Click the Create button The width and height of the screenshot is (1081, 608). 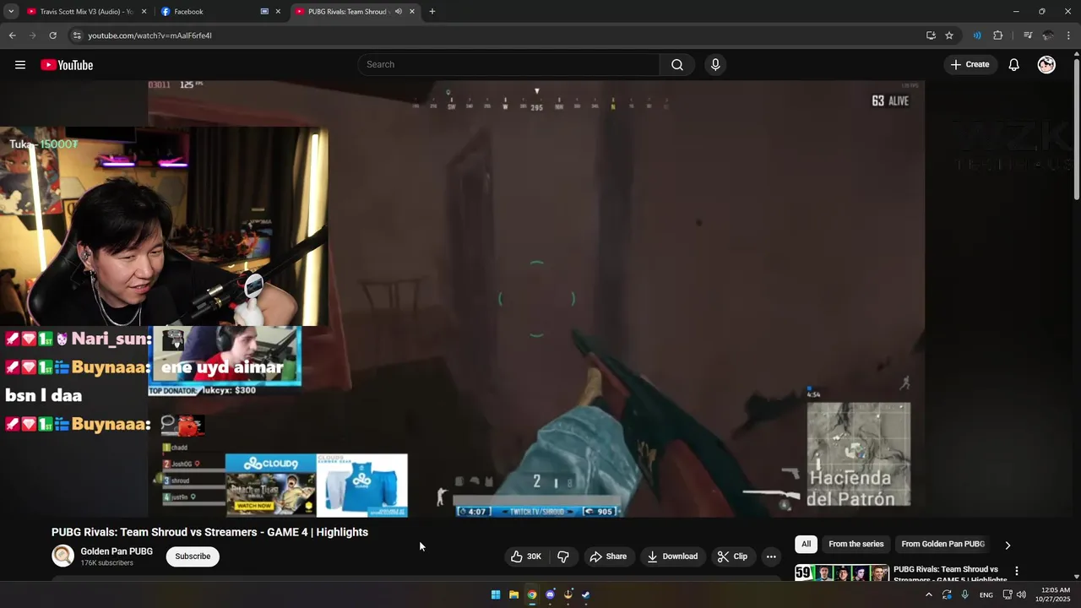970,65
